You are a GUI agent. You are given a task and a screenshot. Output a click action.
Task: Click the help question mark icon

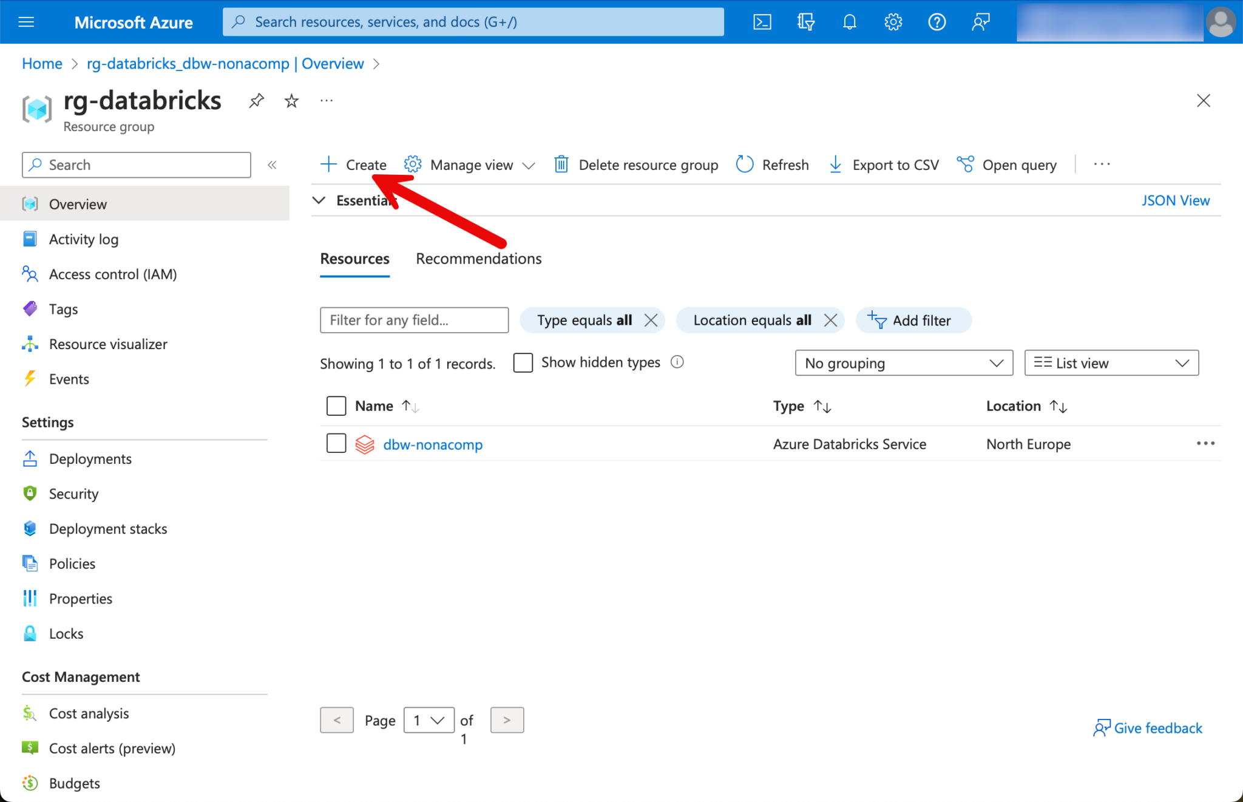936,22
